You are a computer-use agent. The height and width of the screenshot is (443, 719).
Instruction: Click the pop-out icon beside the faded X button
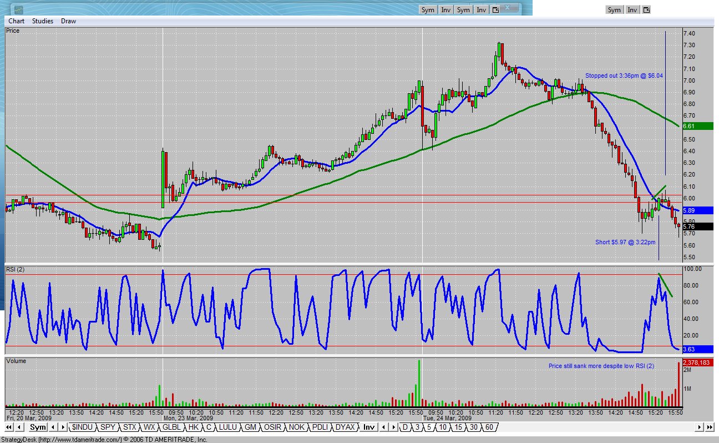[495, 10]
